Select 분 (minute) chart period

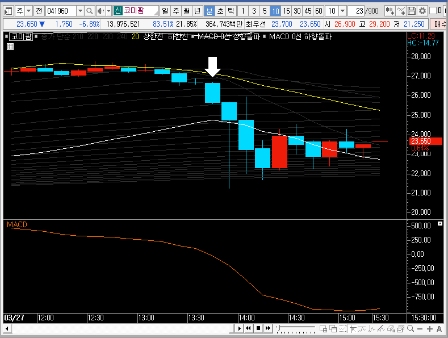click(x=209, y=11)
